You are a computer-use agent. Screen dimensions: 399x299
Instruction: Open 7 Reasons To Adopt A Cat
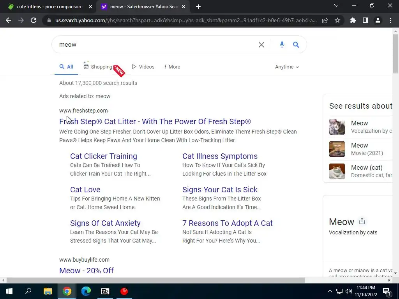(228, 223)
